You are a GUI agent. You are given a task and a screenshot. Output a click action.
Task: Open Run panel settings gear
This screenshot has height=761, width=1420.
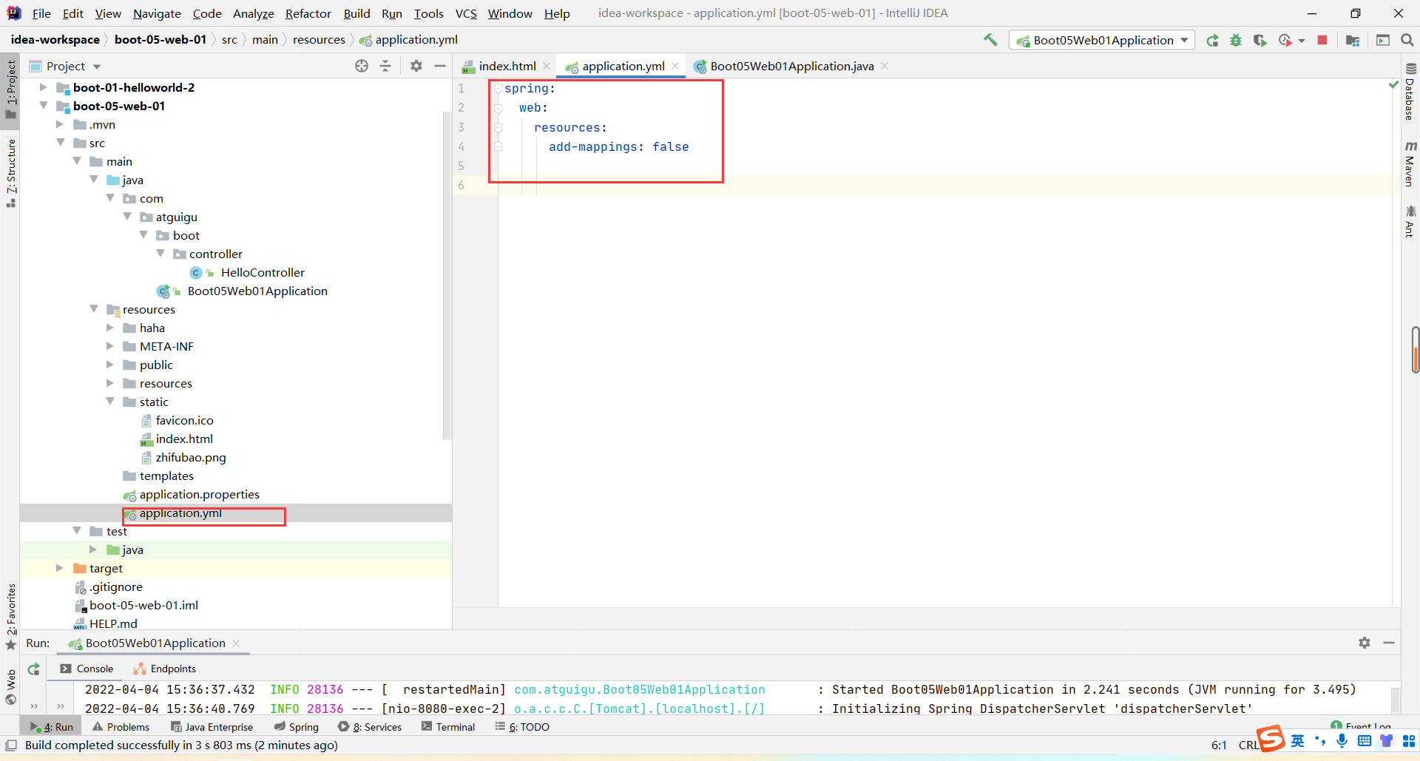[x=1365, y=643]
